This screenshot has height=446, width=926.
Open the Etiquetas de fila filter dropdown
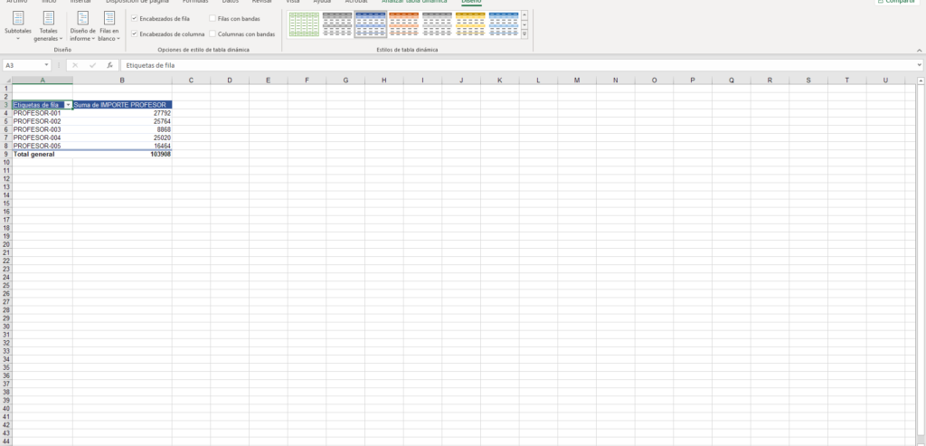(68, 105)
